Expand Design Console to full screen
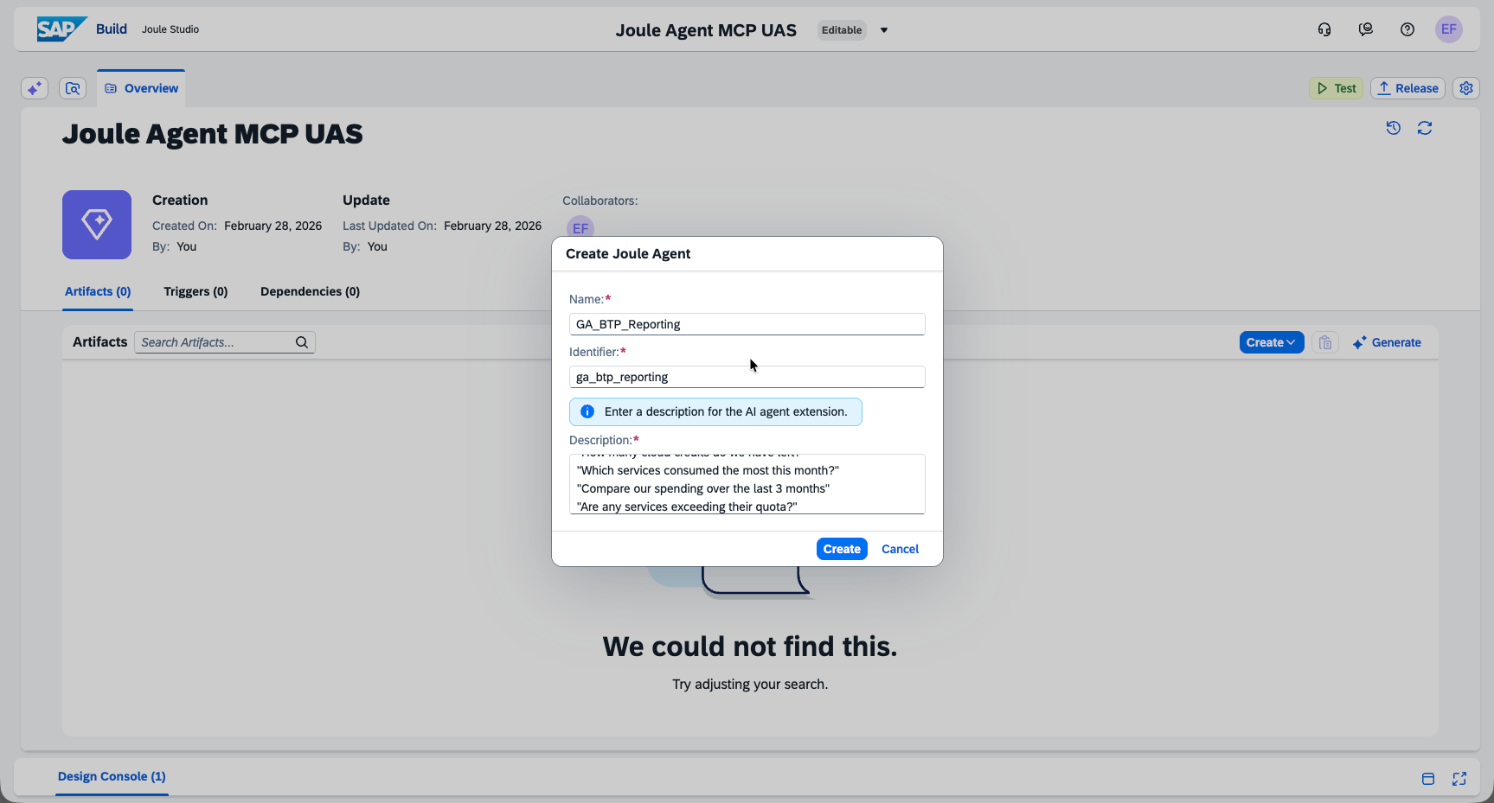Viewport: 1494px width, 803px height. click(1459, 779)
